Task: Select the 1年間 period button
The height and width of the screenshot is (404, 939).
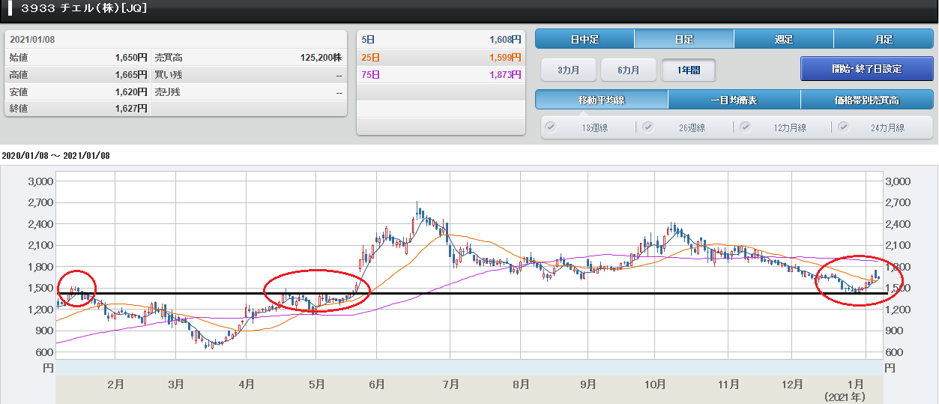Action: pyautogui.click(x=688, y=70)
